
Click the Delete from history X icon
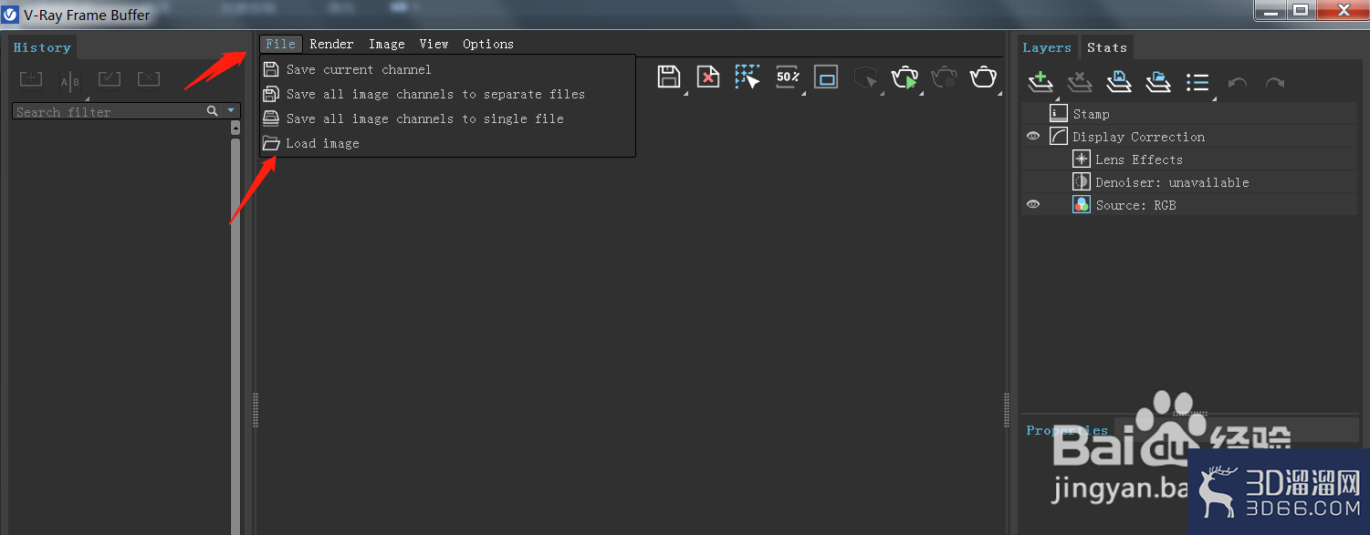click(x=149, y=79)
